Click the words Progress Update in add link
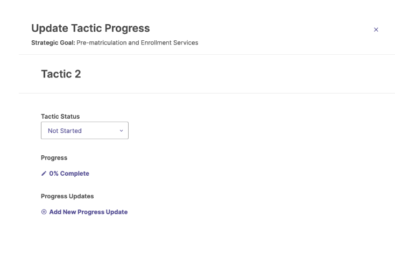Image resolution: width=395 pixels, height=274 pixels. click(103, 212)
